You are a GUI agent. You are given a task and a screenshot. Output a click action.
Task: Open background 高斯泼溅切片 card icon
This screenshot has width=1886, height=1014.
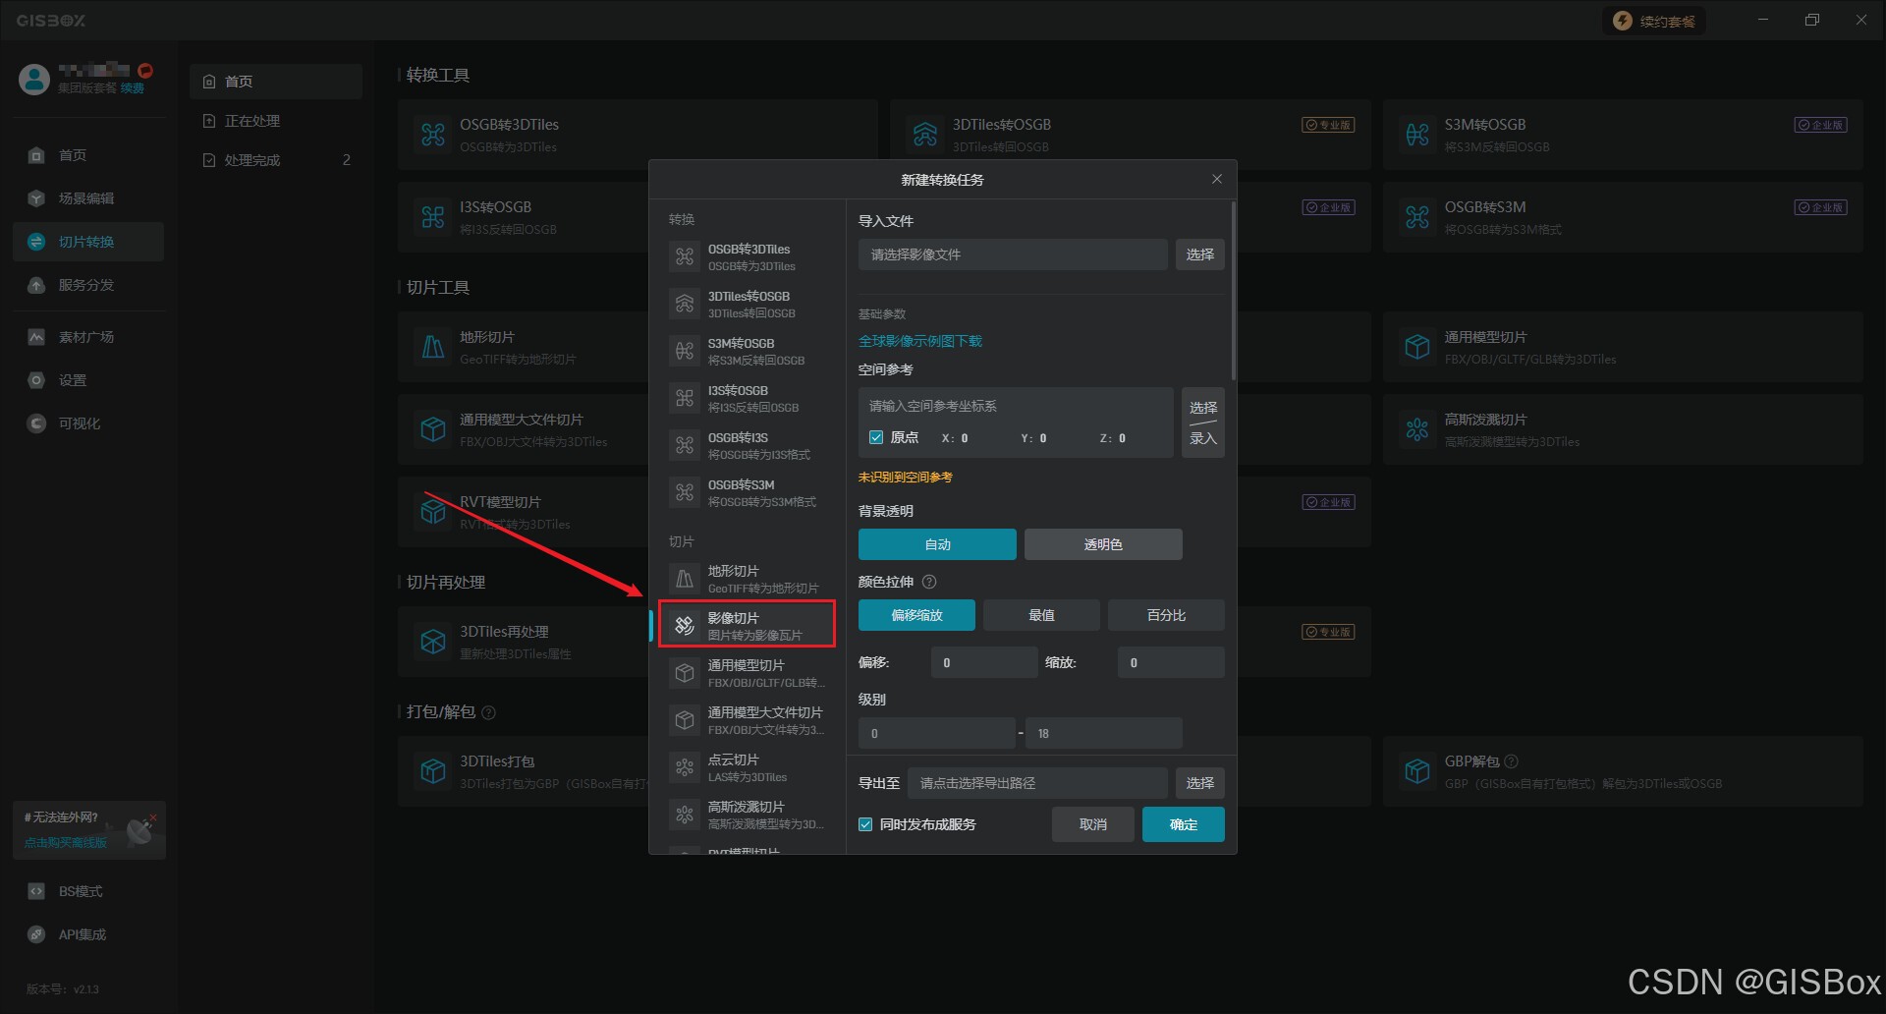tap(1417, 429)
